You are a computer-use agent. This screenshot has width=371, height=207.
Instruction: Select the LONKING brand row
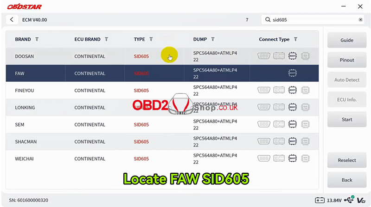coord(162,107)
